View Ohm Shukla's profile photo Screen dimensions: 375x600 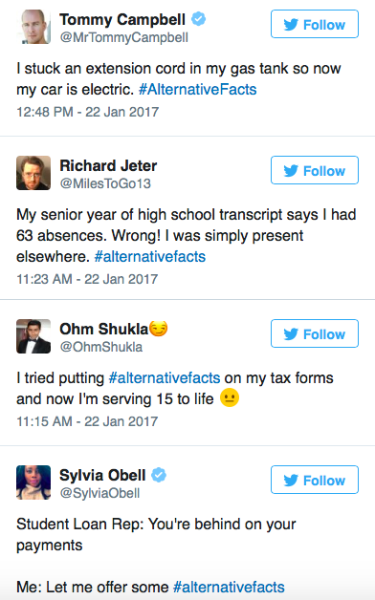click(33, 336)
